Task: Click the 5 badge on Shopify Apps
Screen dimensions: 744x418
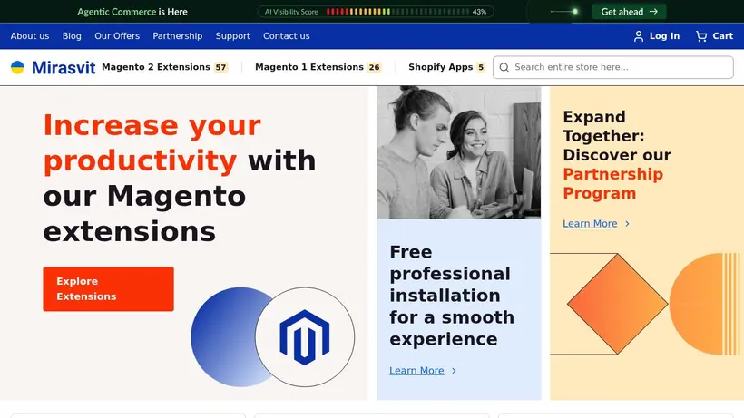Action: coord(481,67)
